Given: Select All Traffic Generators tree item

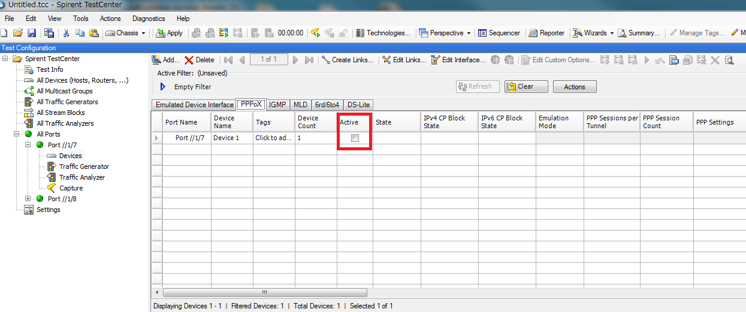Looking at the screenshot, I should click(x=67, y=102).
